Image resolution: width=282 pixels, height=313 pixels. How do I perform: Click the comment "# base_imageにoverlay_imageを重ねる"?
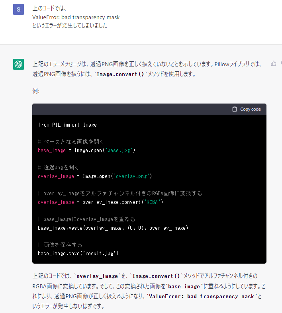pos(86,219)
